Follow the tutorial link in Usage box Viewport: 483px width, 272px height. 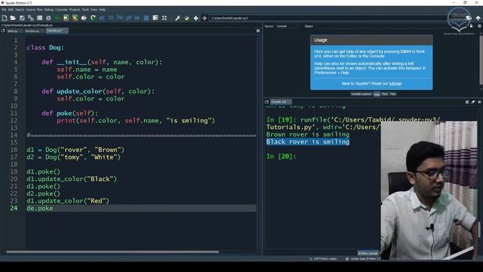395,84
